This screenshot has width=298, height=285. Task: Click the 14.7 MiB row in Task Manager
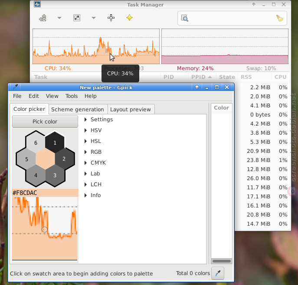point(262,223)
